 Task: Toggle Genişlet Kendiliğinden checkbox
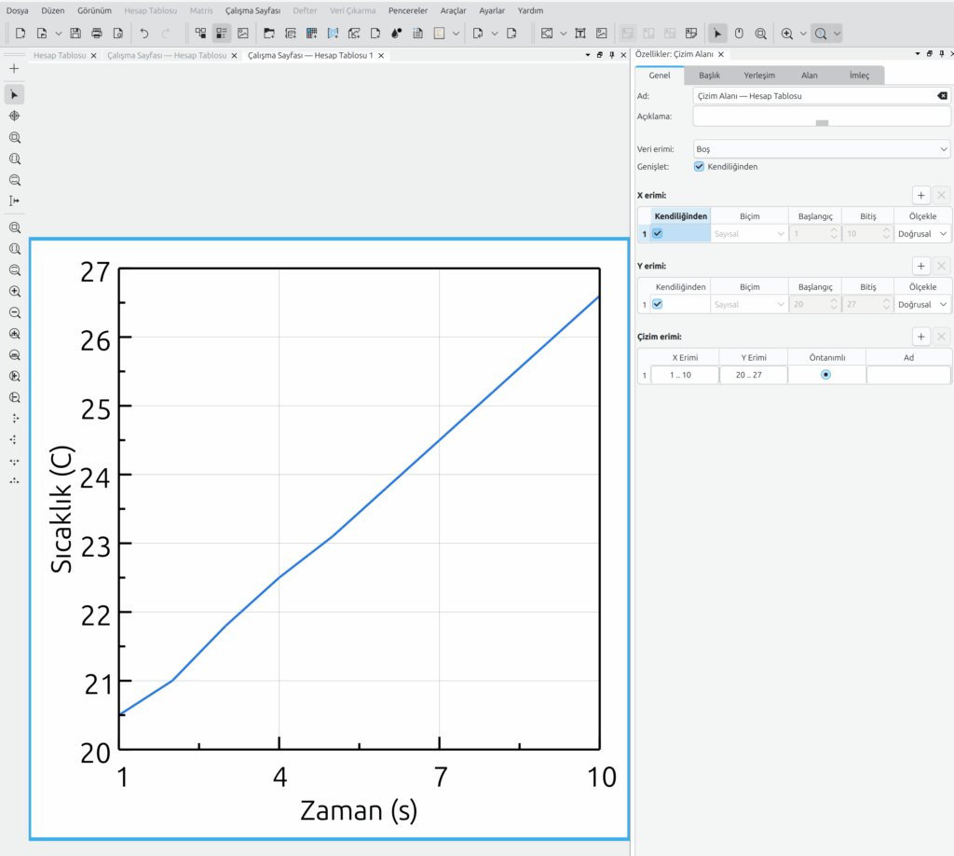(699, 166)
